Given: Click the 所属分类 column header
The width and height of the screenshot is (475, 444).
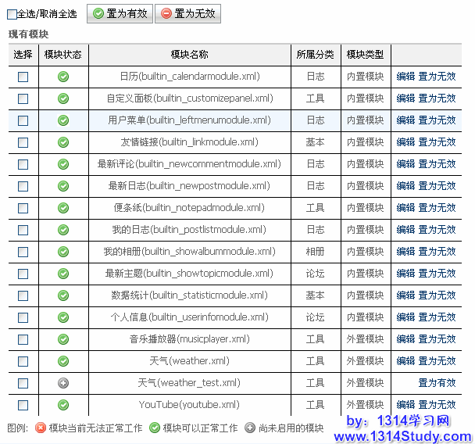Looking at the screenshot, I should [315, 55].
